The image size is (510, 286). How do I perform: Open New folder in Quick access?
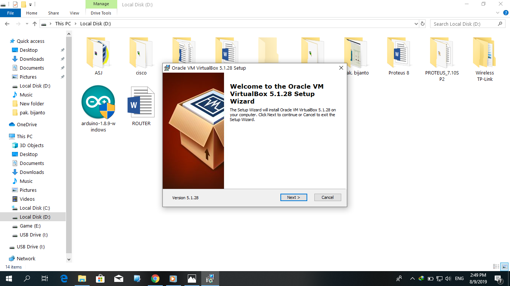click(32, 104)
